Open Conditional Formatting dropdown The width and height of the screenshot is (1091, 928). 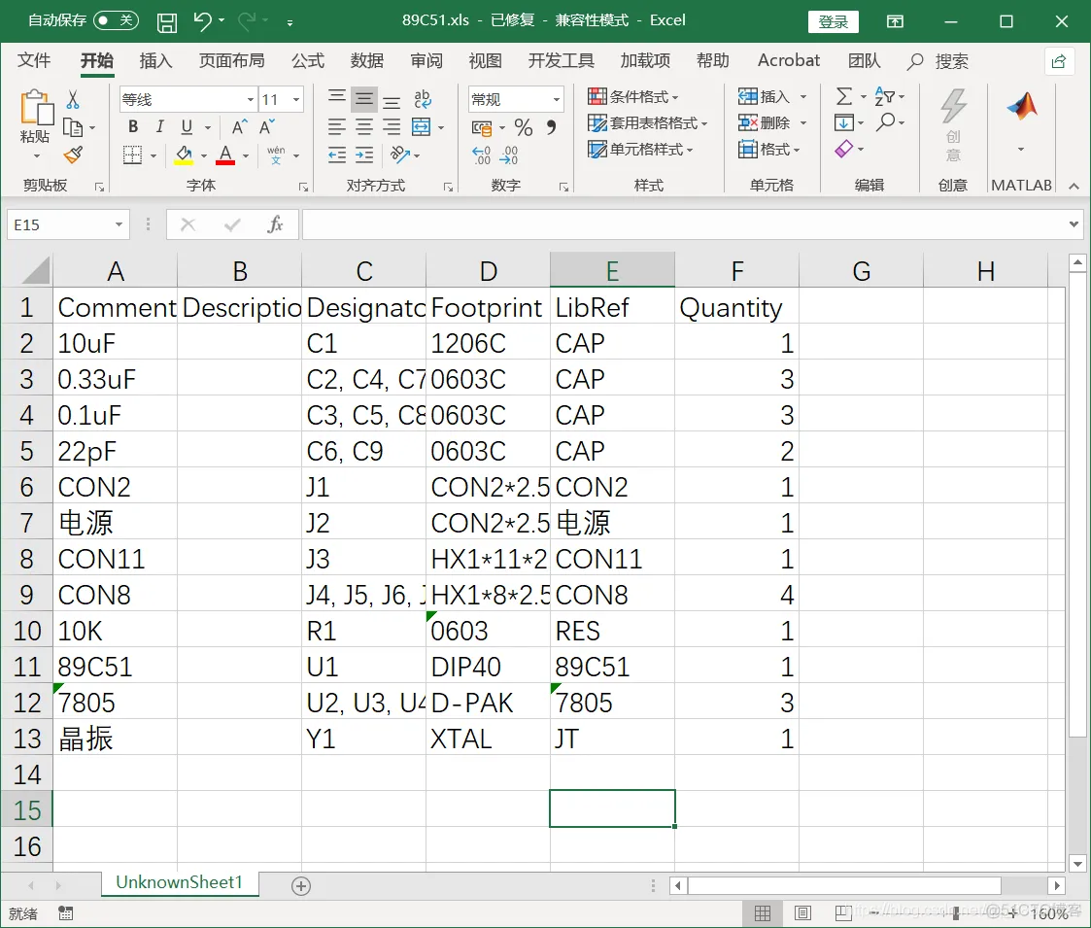tap(633, 96)
